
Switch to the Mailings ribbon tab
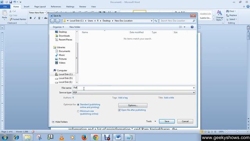[x=70, y=7]
